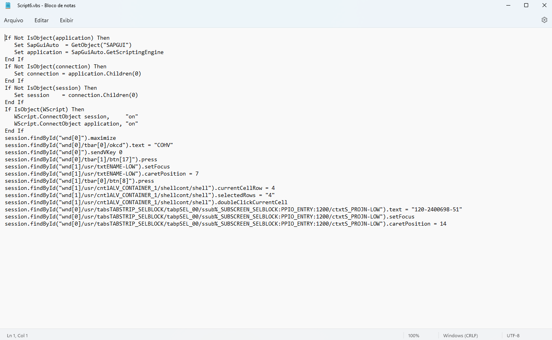
Task: Place cursor on the "COHV" text line
Action: tap(89, 145)
